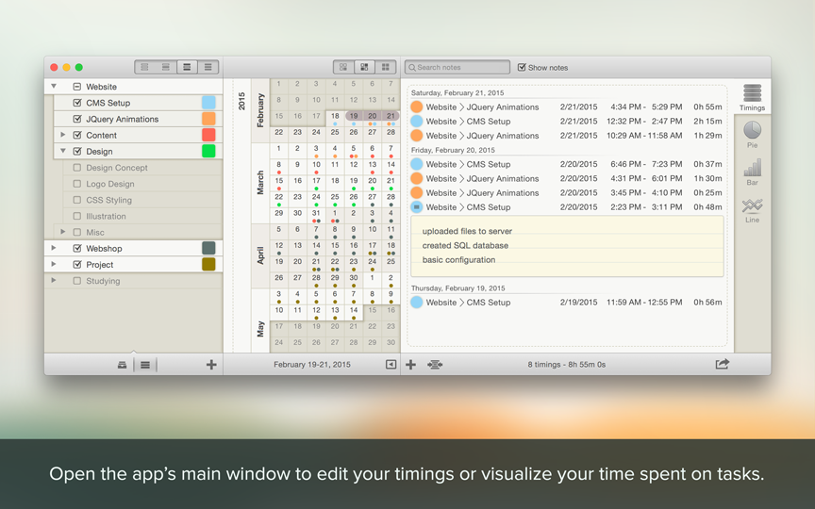The image size is (815, 509).
Task: Click the orange circle of the 4:31 PM timing
Action: tap(416, 178)
